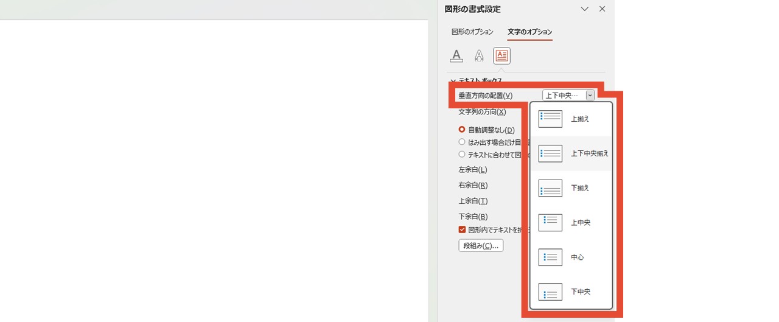Choose 上中央 alignment option
Viewport: 779px width, 322px height.
pyautogui.click(x=571, y=223)
